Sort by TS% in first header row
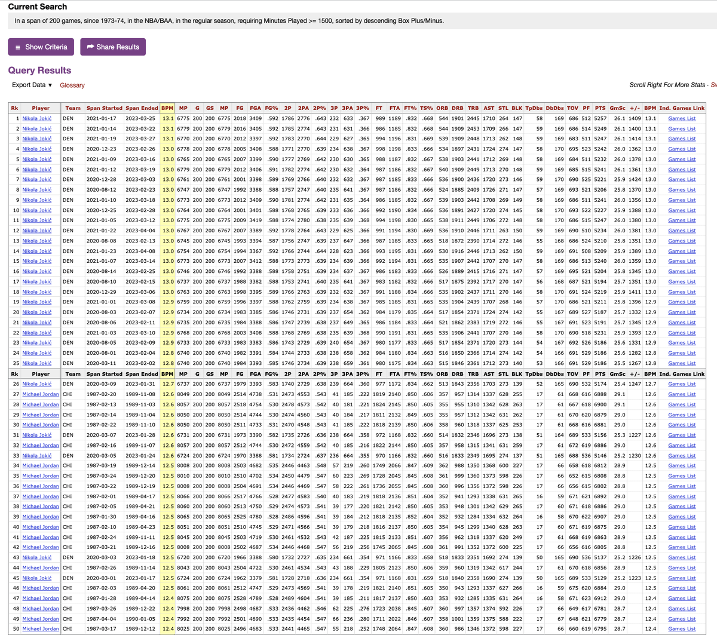Image resolution: width=717 pixels, height=635 pixels. coord(427,108)
